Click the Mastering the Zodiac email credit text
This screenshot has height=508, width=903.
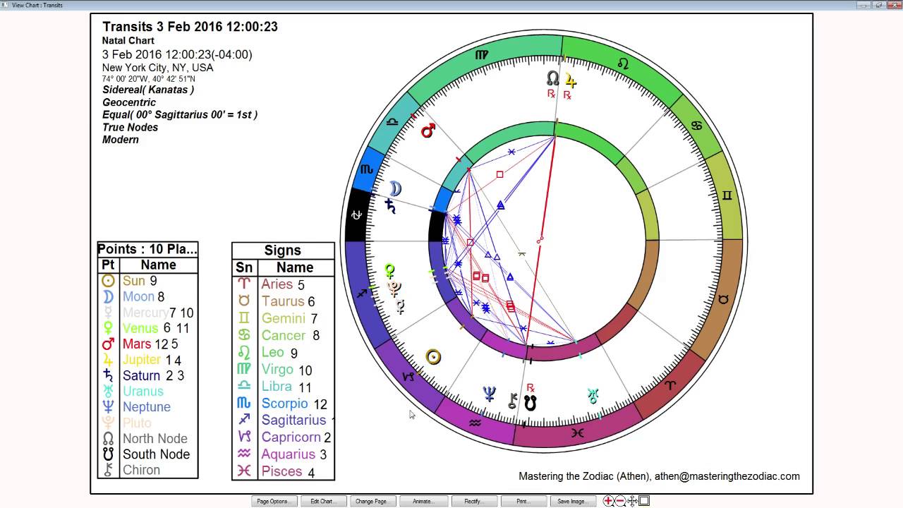[x=659, y=476]
